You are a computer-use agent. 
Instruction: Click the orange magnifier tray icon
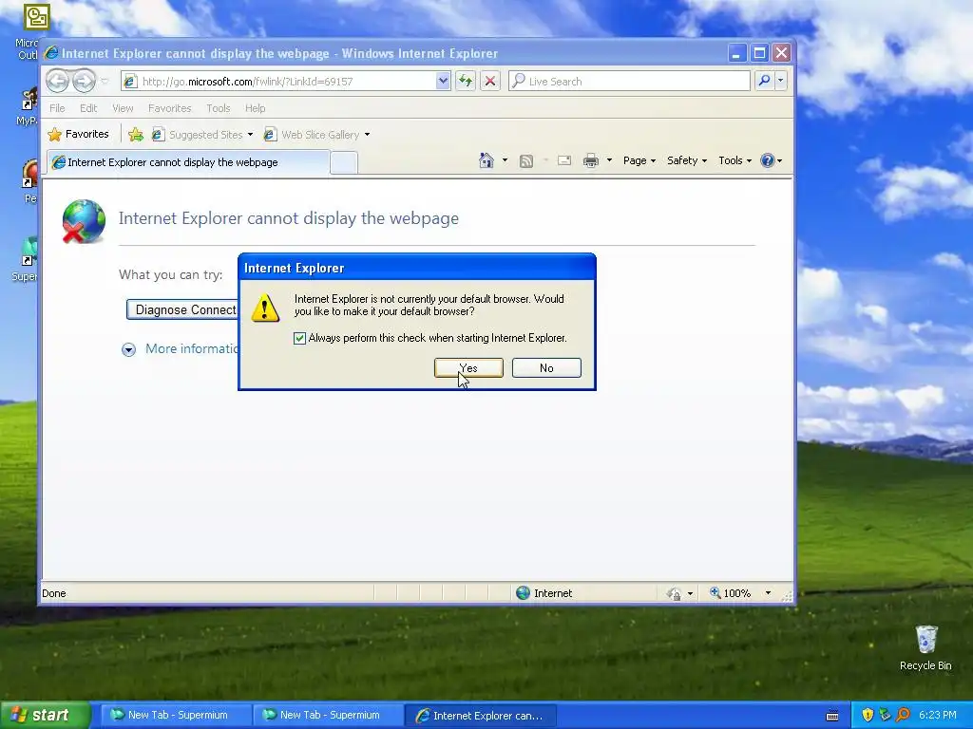coord(903,715)
